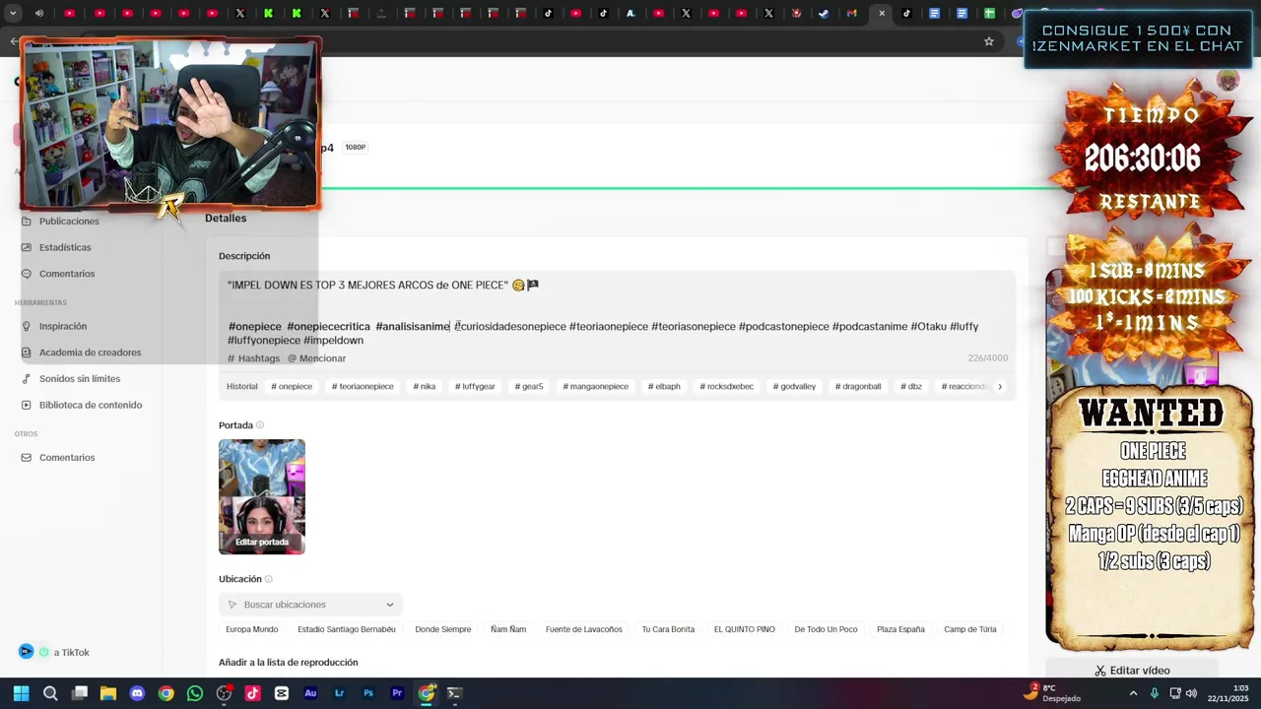Viewport: 1261px width, 709px height.
Task: Choose the Europa Mundo location
Action: [252, 629]
